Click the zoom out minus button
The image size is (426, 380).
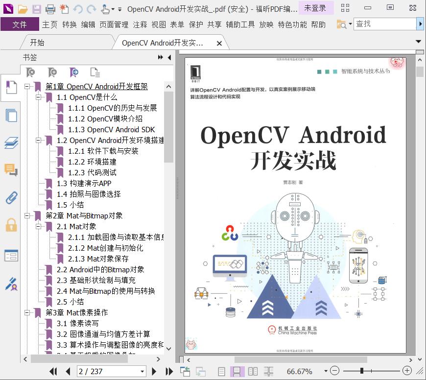pos(335,371)
